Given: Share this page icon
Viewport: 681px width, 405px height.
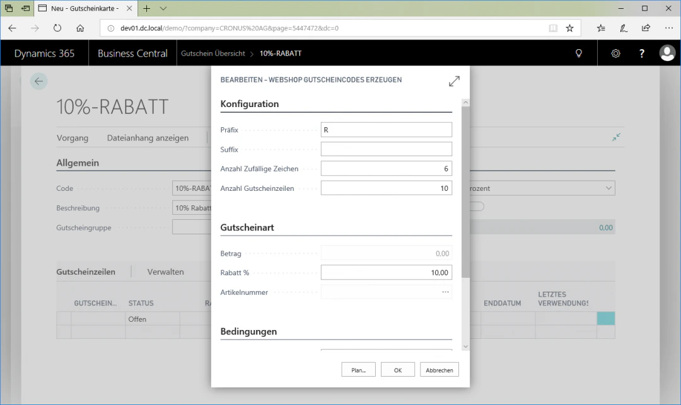Looking at the screenshot, I should pyautogui.click(x=646, y=28).
